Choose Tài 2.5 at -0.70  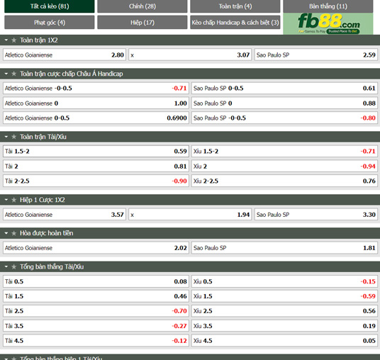tap(96, 311)
